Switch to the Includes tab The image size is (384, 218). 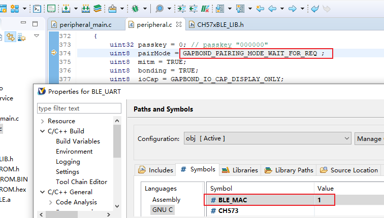click(x=155, y=170)
